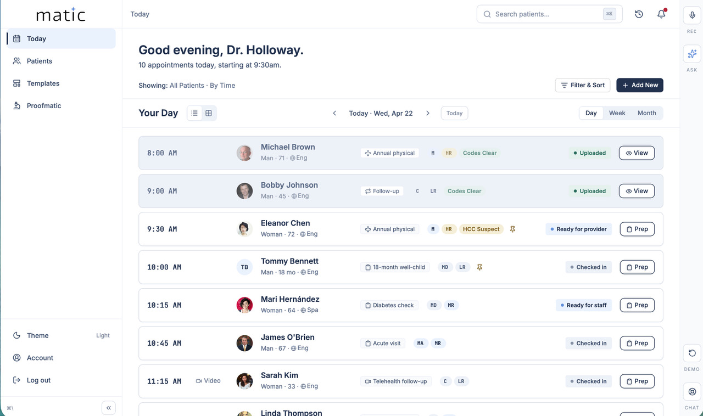Start recording with the REC microphone icon
Image resolution: width=703 pixels, height=416 pixels.
(x=692, y=15)
